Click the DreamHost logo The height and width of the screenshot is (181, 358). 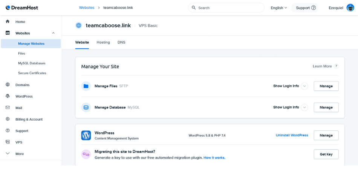coord(22,8)
